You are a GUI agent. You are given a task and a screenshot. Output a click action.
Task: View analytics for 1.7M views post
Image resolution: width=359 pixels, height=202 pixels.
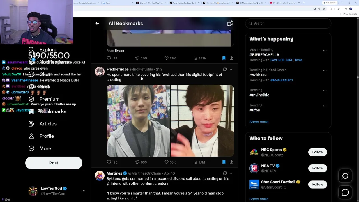click(x=199, y=162)
